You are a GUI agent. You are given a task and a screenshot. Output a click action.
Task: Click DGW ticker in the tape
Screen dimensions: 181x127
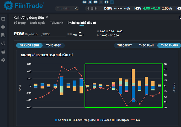click(108, 8)
